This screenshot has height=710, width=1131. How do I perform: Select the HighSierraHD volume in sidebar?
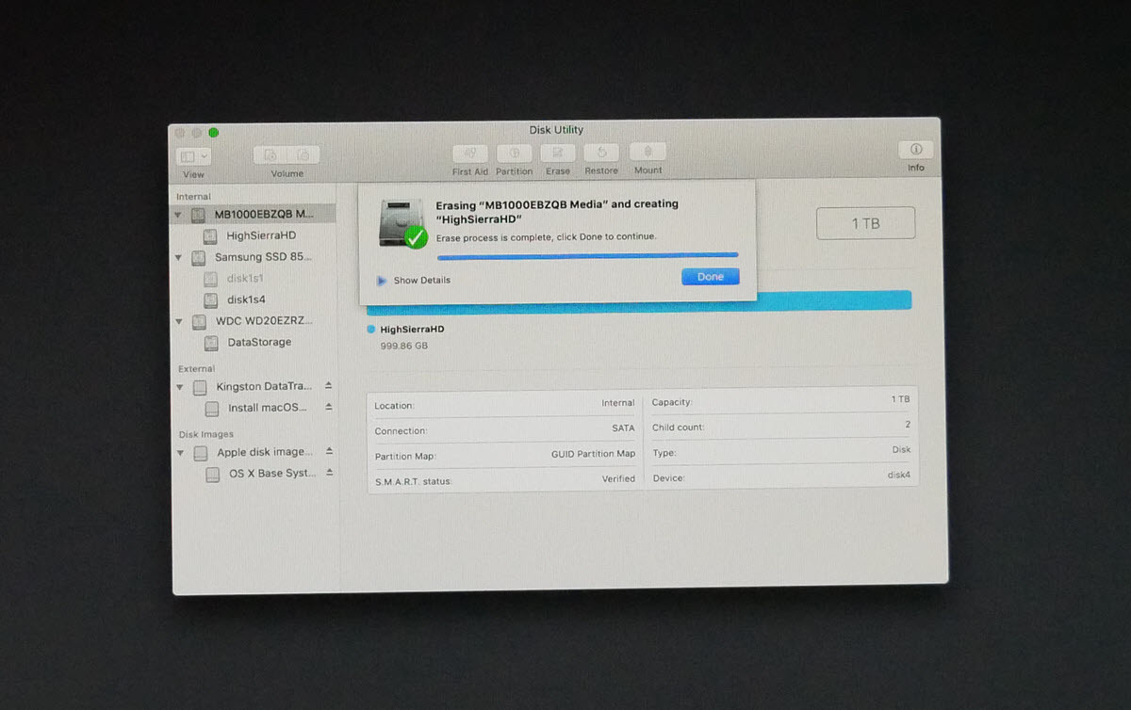(261, 235)
